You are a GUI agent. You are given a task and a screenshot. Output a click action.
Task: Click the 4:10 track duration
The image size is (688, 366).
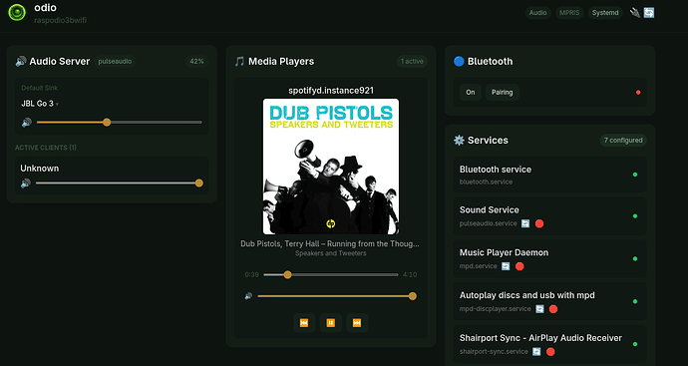410,274
